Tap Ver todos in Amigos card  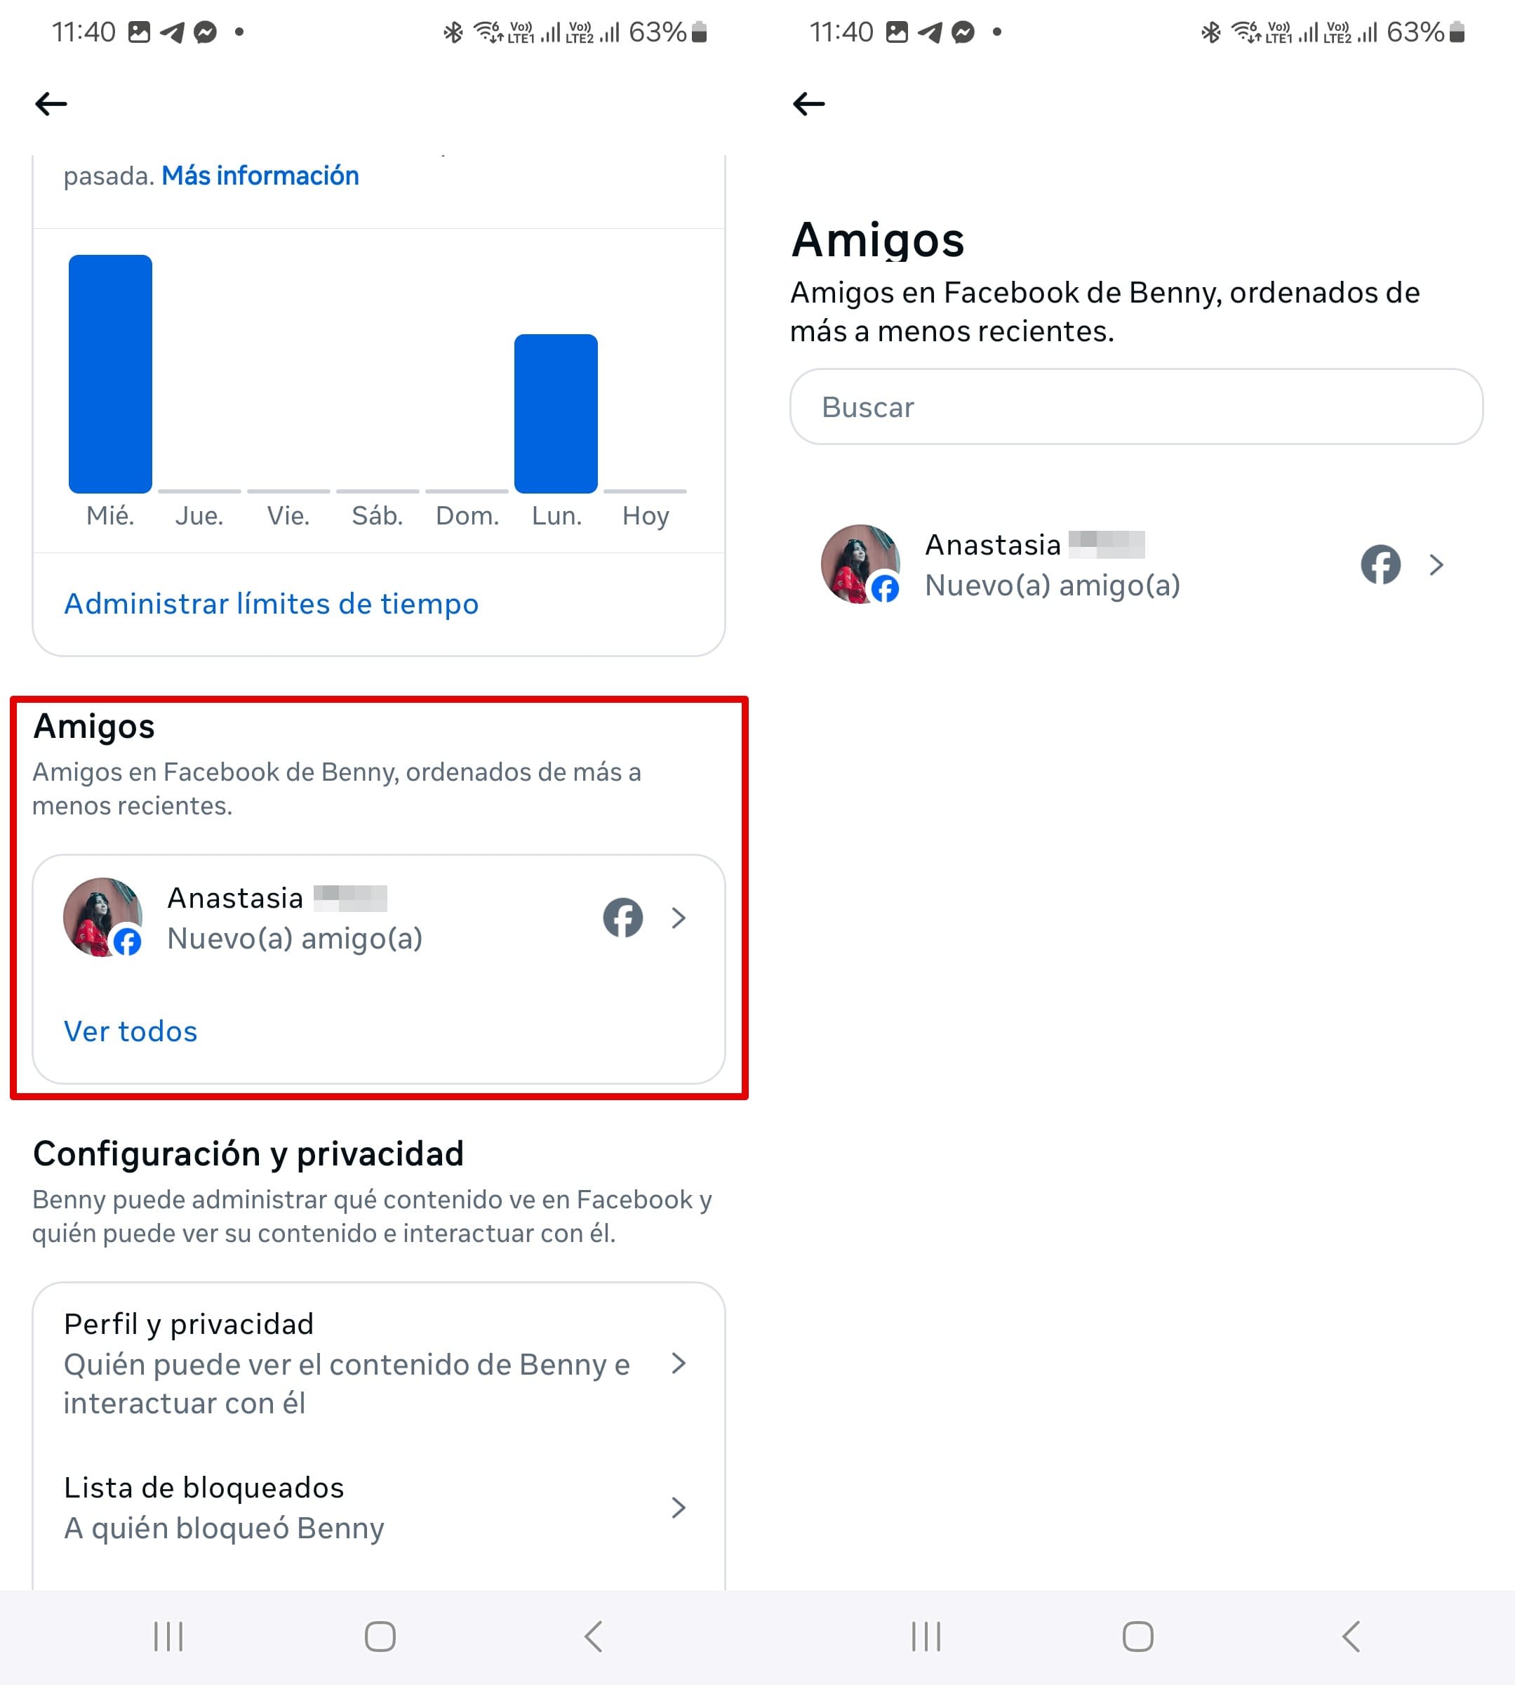(131, 1031)
